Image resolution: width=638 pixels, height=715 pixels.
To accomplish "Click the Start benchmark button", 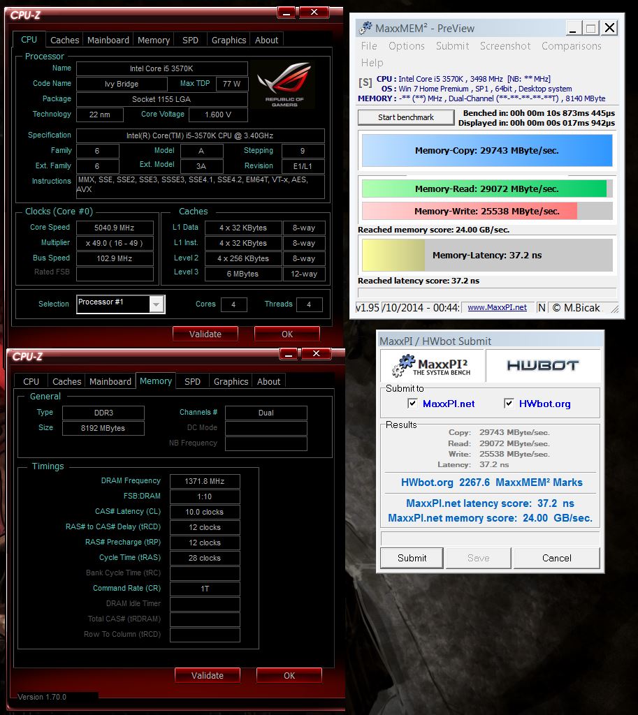I will 406,117.
